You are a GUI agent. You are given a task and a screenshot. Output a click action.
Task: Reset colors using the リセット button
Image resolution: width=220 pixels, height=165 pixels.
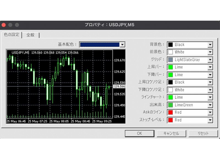click(203, 133)
